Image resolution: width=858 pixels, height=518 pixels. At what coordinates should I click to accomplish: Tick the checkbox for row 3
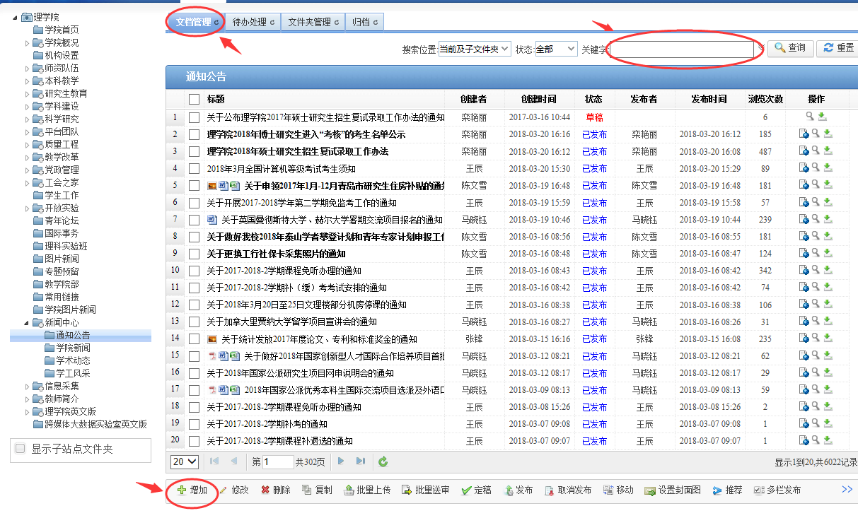coord(195,151)
